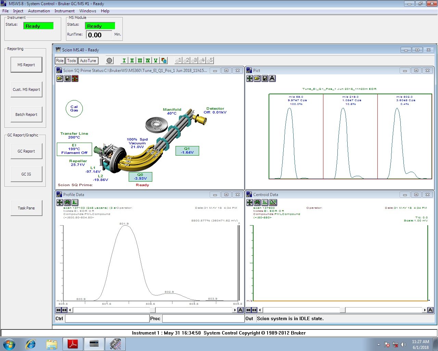Click the gray circle acquisition indicator button
Screen dimensions: 438x351
click(x=109, y=61)
